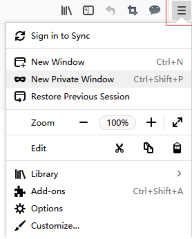Copy using the Edit copy icon
The image size is (192, 239).
[x=148, y=148]
